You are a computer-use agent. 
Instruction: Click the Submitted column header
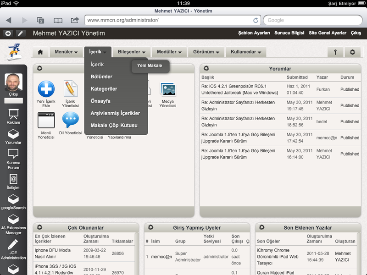(297, 77)
